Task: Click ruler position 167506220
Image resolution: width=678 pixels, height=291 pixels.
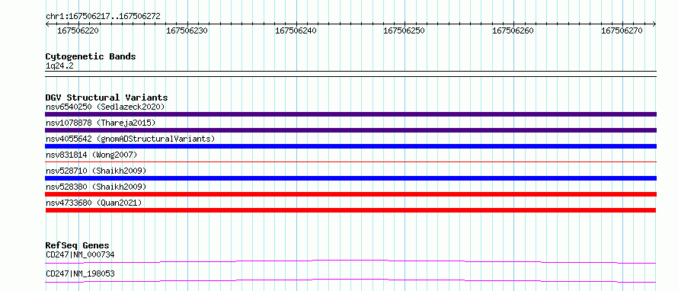Action: coord(78,30)
